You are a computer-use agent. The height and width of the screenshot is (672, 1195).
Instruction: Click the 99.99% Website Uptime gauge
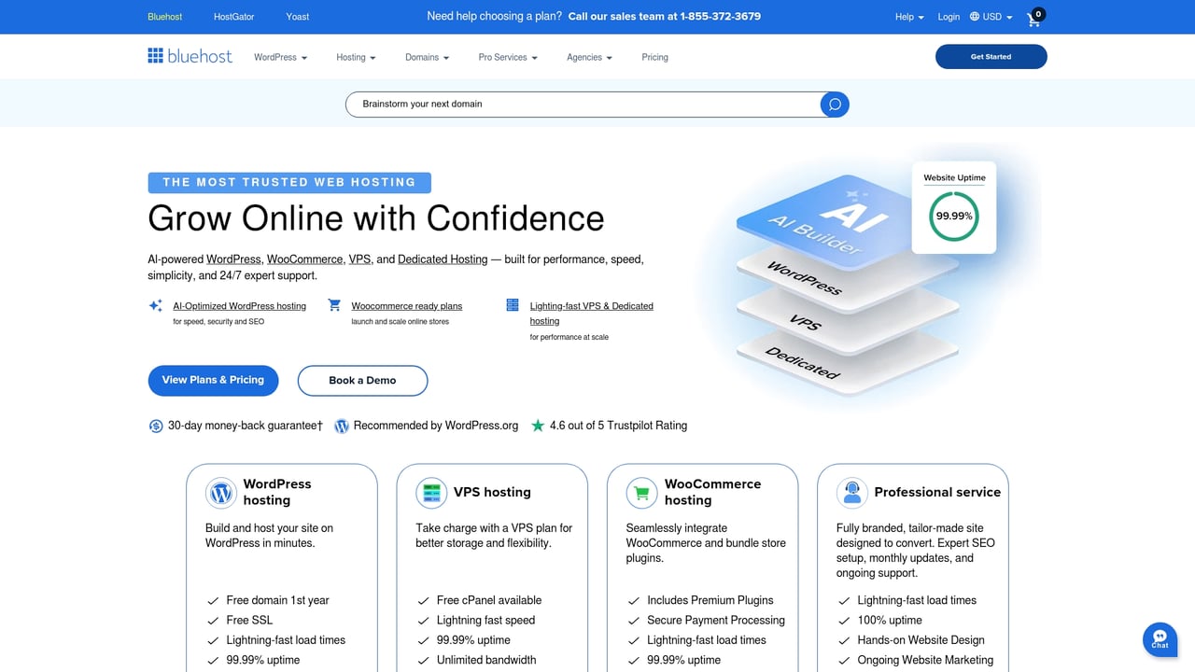pos(953,215)
